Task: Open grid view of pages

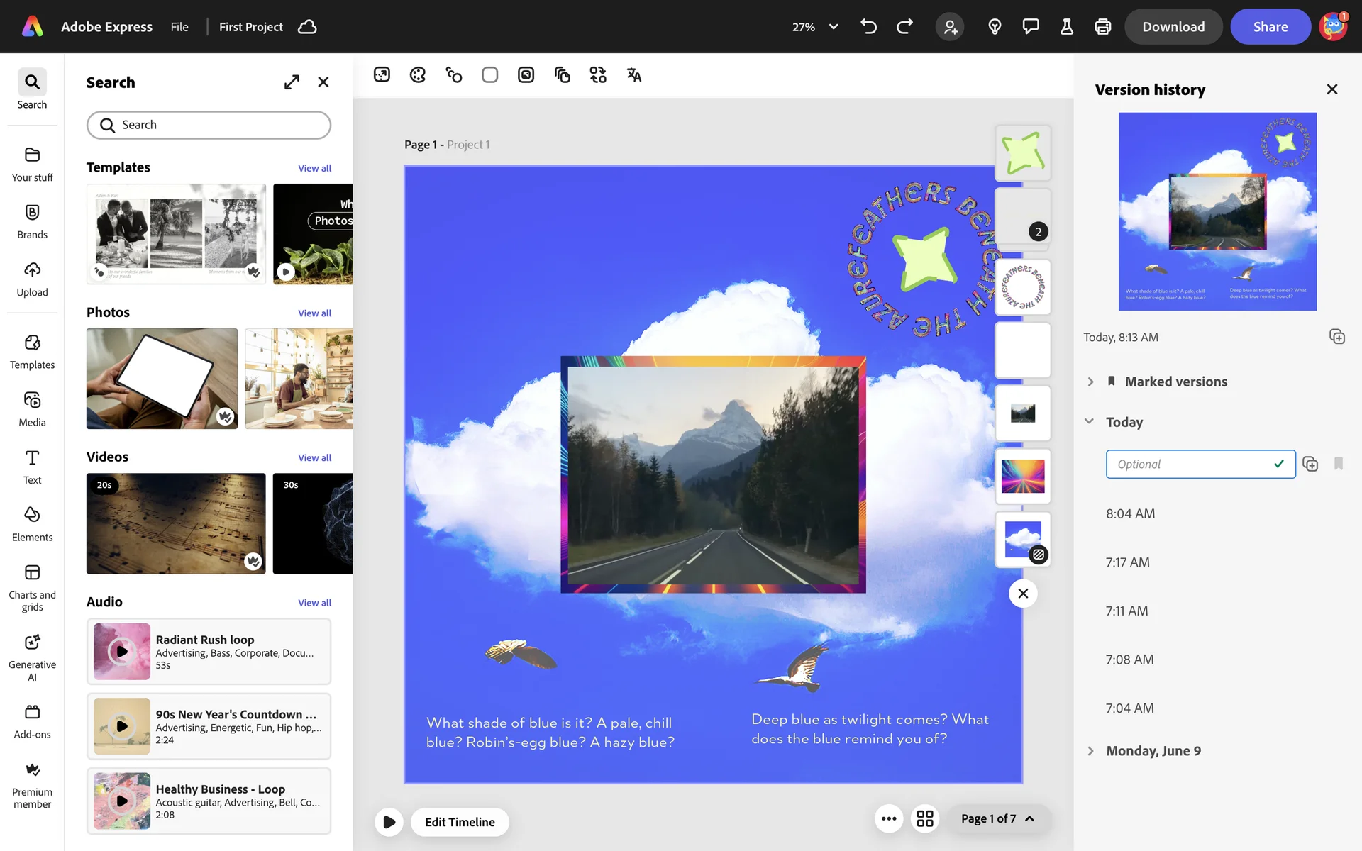Action: point(924,818)
